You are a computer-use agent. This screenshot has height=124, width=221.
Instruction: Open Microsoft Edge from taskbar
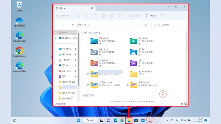[115, 120]
